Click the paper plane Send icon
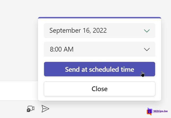Screen dimensions: 171x118 pyautogui.click(x=45, y=109)
